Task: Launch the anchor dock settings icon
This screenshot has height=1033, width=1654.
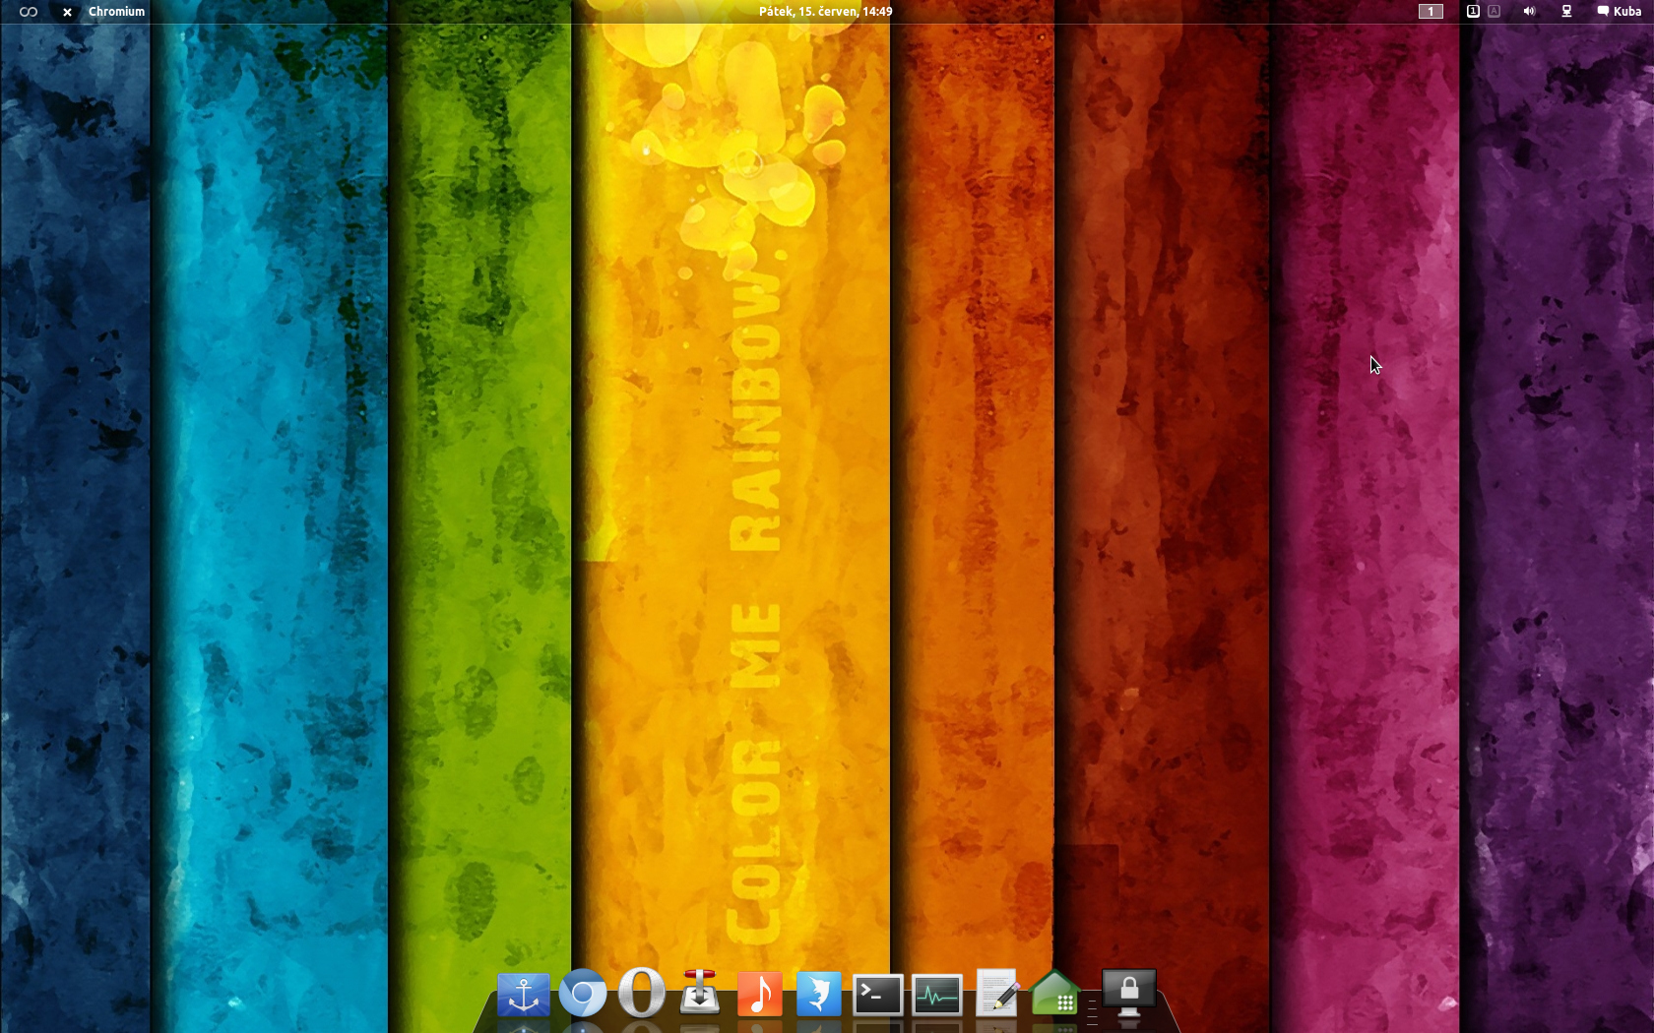Action: coord(523,995)
